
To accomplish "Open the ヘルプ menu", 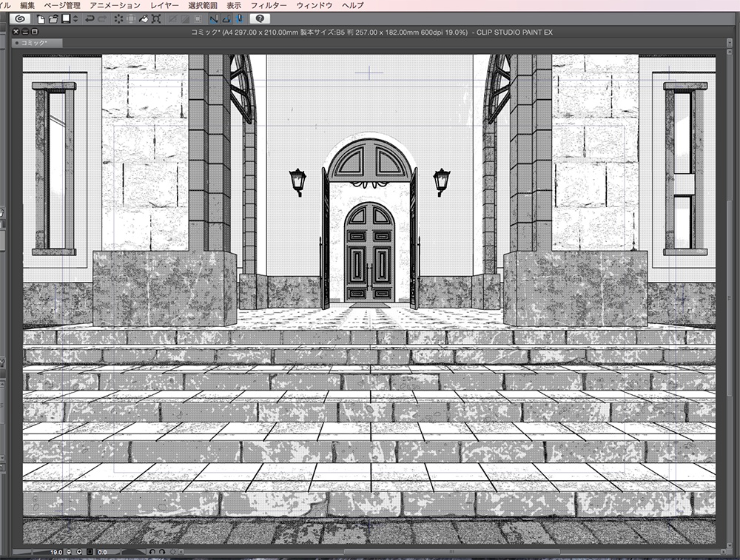I will point(352,6).
